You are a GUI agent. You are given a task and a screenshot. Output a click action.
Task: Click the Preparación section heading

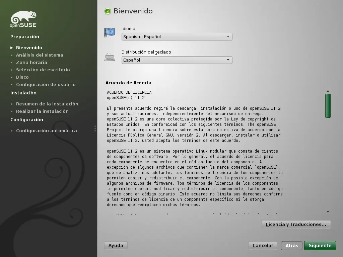(25, 37)
